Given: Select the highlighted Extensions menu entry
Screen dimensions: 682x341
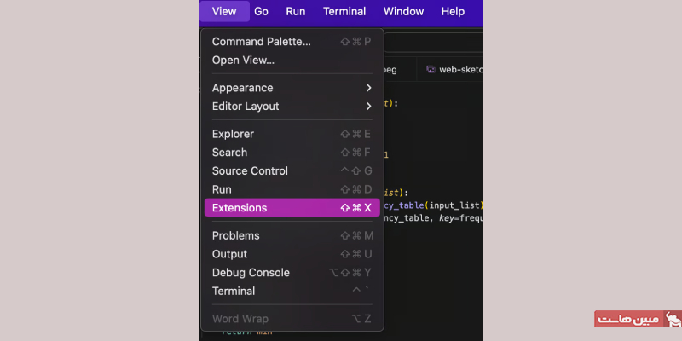Looking at the screenshot, I should click(x=292, y=208).
